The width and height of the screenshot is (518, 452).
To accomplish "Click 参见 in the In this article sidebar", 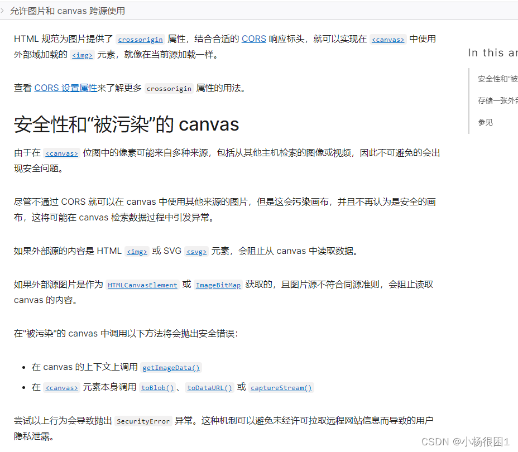I will tap(485, 122).
